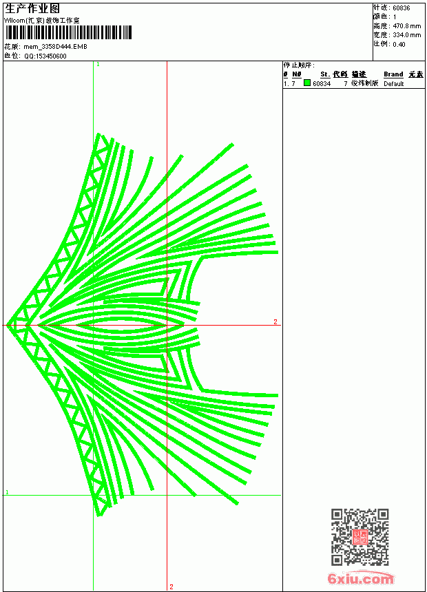The width and height of the screenshot is (427, 592).
Task: Click the green thread color swatch
Action: (x=307, y=83)
